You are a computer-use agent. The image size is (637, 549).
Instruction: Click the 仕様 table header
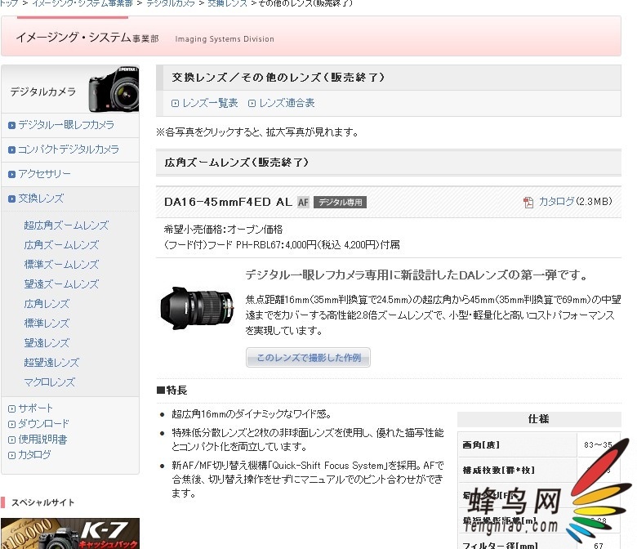pos(539,419)
